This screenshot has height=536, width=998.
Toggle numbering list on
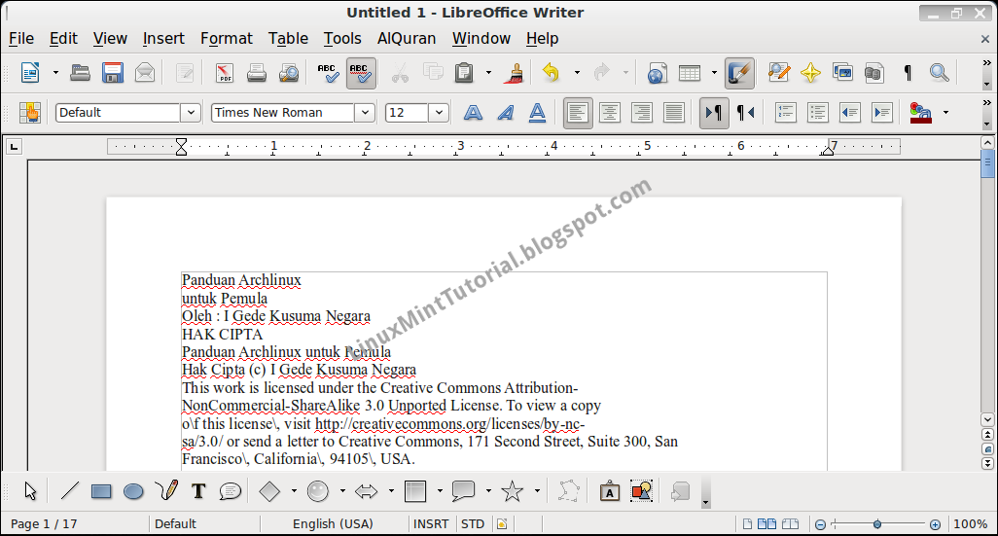(x=786, y=113)
